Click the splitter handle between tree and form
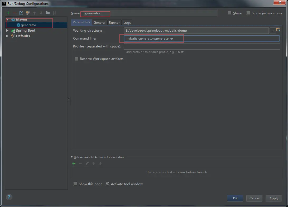 [69, 100]
